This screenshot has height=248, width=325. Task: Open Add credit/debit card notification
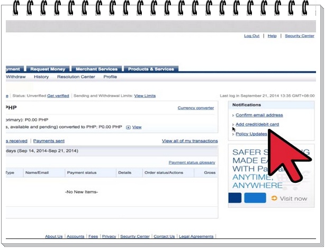tap(257, 125)
